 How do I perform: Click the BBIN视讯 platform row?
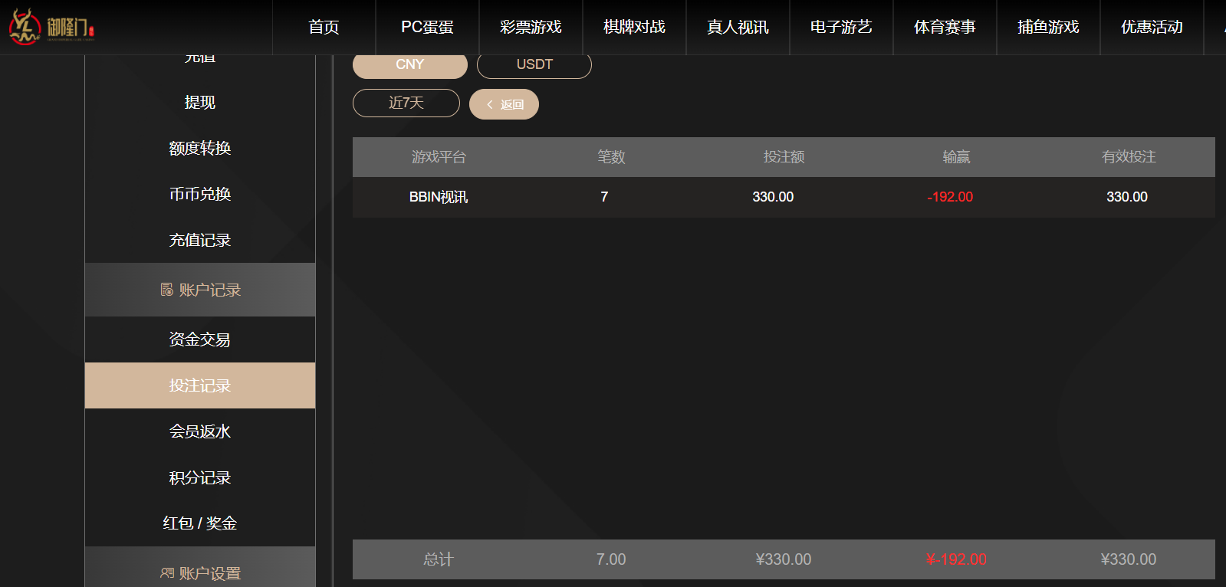[784, 197]
